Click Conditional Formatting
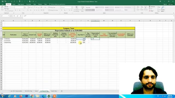 (77, 9)
